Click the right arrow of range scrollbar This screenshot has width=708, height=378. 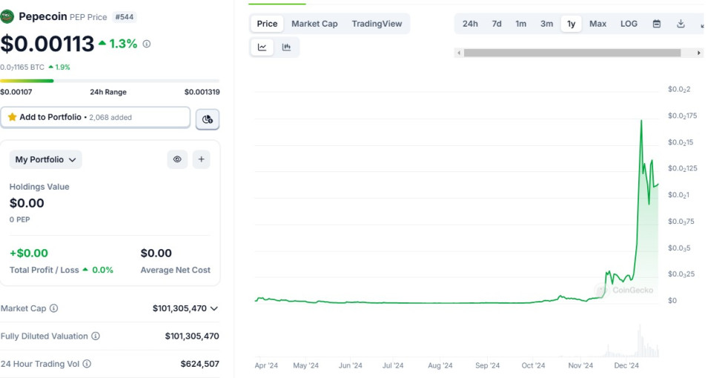click(x=699, y=53)
